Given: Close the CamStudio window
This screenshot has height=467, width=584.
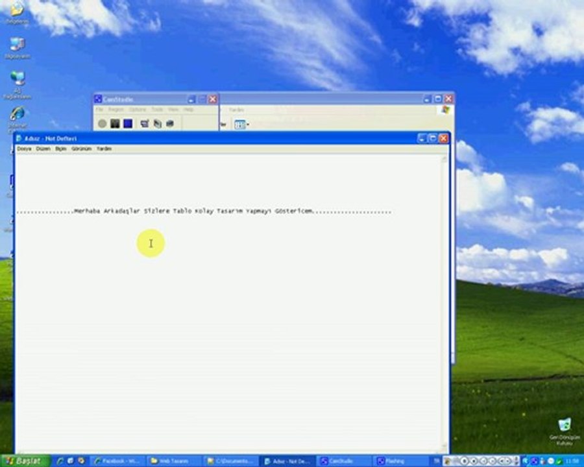Looking at the screenshot, I should [213, 99].
